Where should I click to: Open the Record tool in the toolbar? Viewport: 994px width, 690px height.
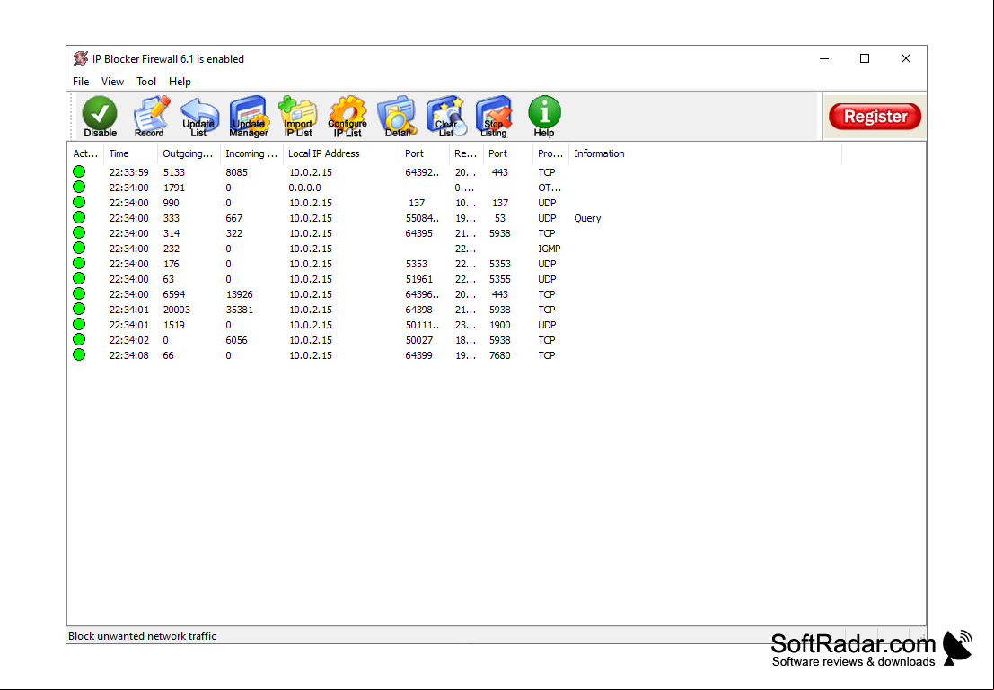pyautogui.click(x=150, y=117)
